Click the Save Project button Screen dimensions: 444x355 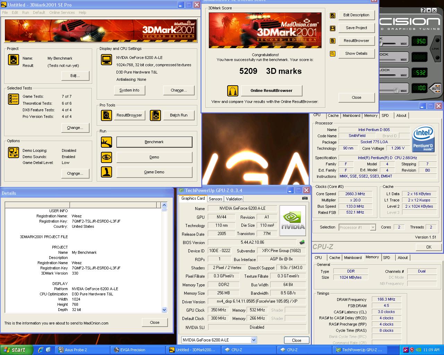pyautogui.click(x=357, y=28)
